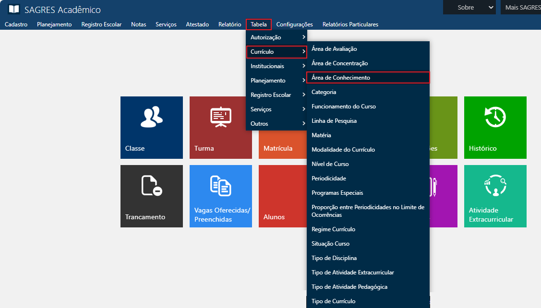Viewport: 541px width, 308px height.
Task: Open the Trancamento tile with document icon
Action: tap(151, 196)
